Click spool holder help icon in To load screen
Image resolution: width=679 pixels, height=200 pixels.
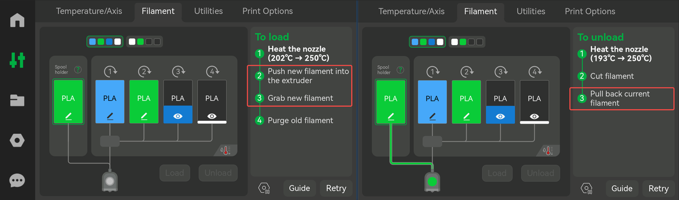(78, 69)
